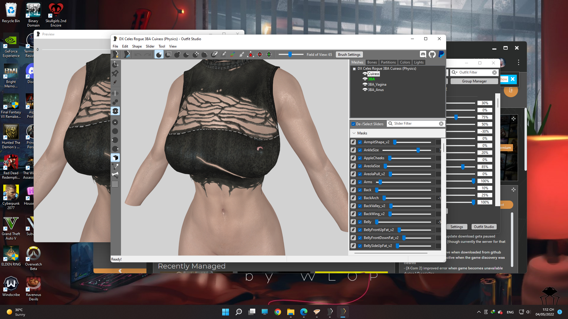Open File Explorer from the taskbar
Screen dimensions: 568x319
tap(291, 312)
